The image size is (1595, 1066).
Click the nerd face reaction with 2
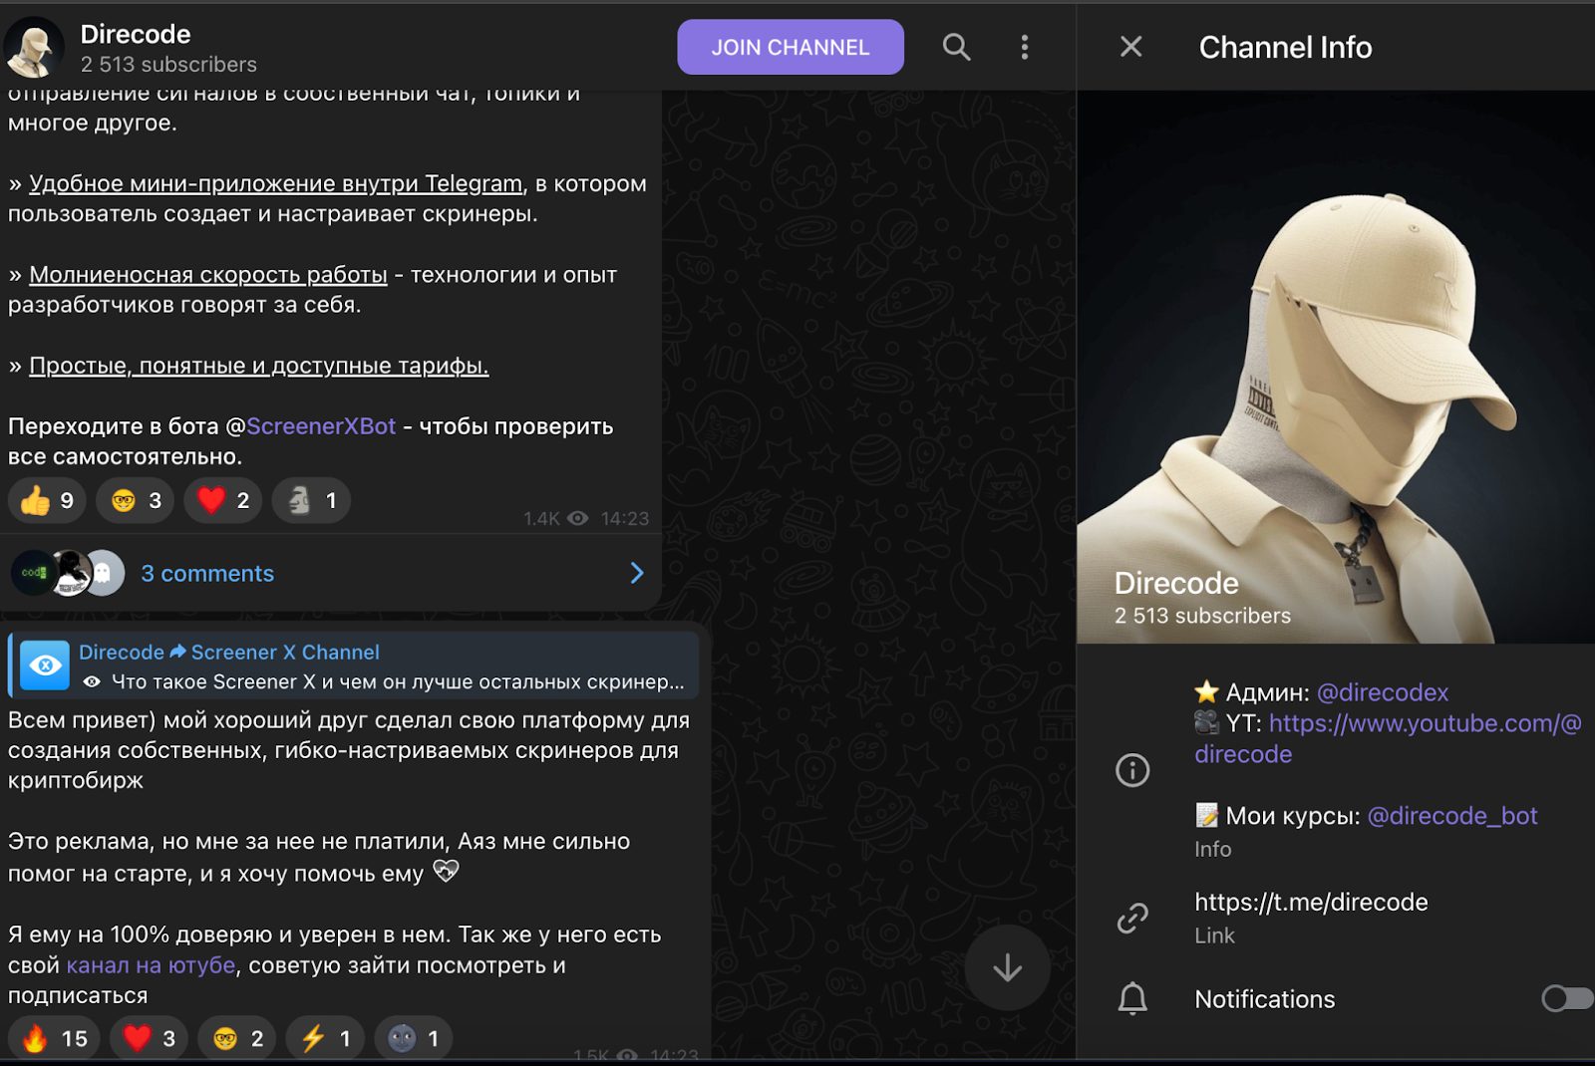237,1038
